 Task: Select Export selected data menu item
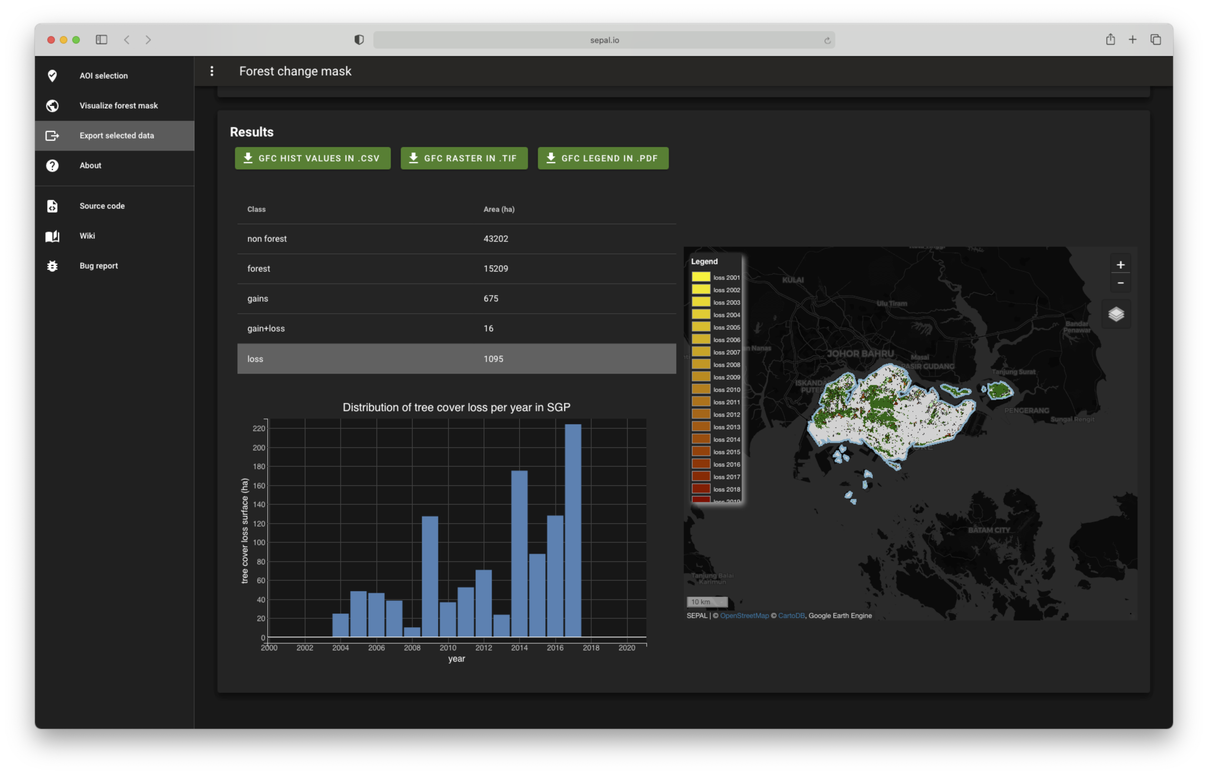(x=116, y=136)
